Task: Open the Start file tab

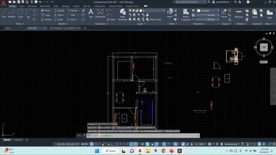Action: [8, 28]
